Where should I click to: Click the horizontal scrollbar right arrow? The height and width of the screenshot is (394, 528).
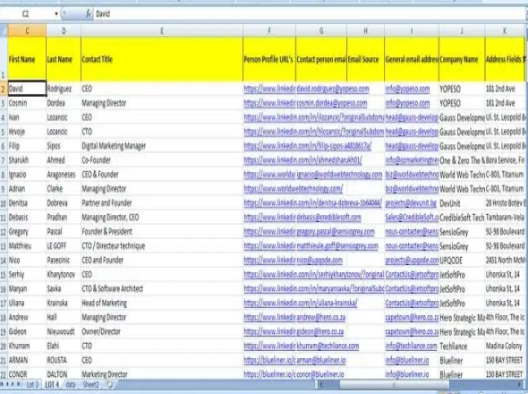tap(520, 384)
